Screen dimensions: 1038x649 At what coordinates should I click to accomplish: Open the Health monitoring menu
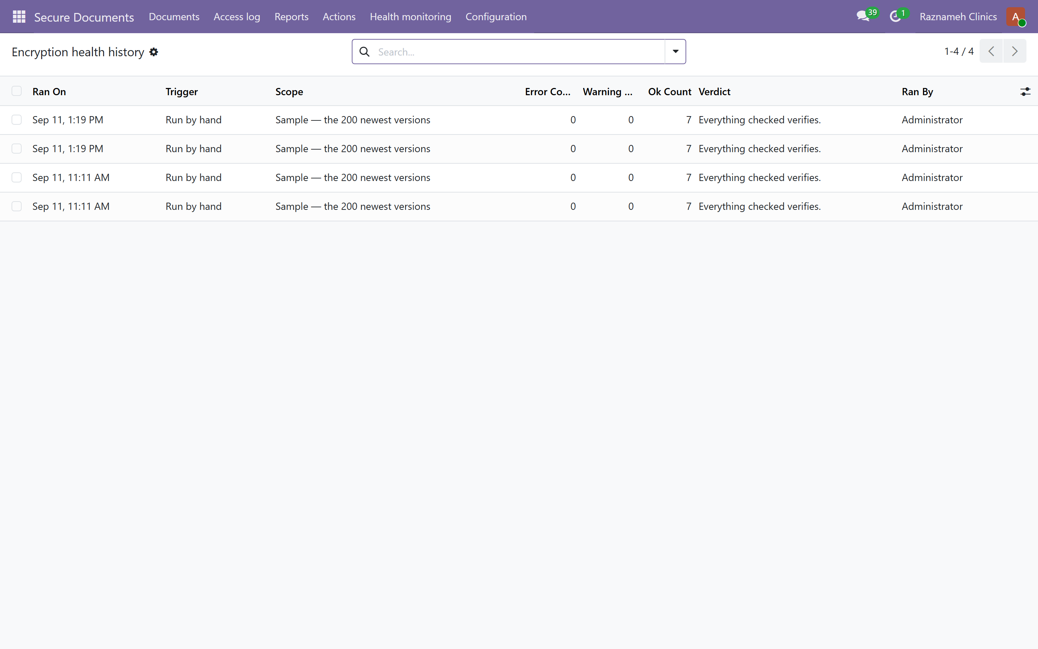click(411, 17)
